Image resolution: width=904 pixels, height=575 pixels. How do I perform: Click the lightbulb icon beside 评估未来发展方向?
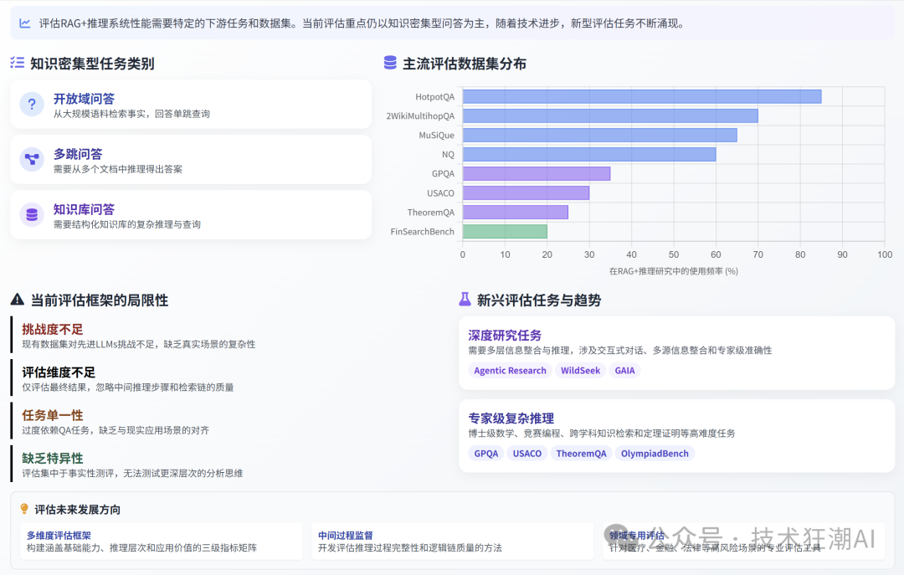[x=24, y=509]
